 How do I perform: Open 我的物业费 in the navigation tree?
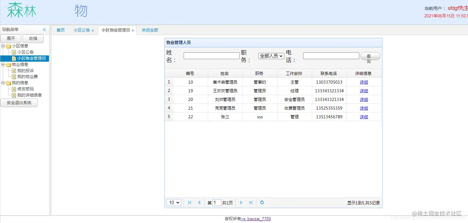[x=28, y=77]
